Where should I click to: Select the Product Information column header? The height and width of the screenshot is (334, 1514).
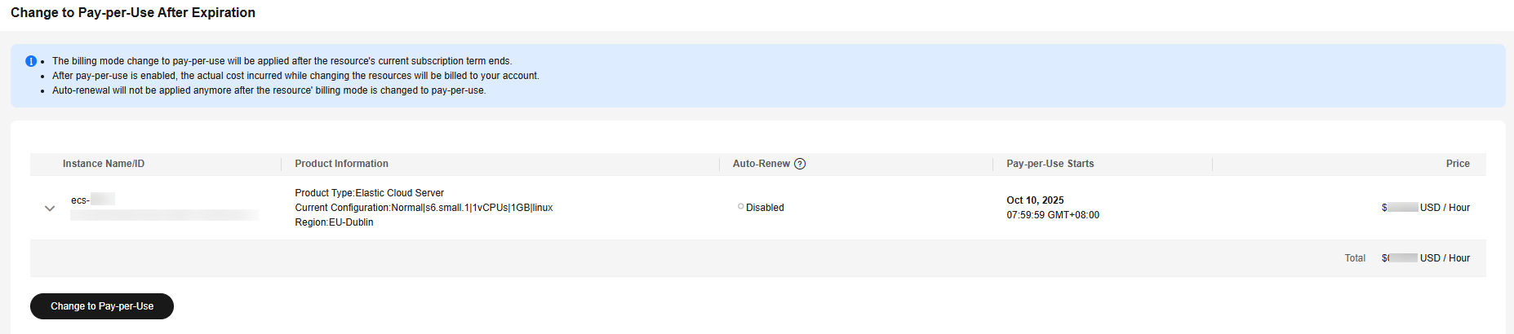point(341,164)
